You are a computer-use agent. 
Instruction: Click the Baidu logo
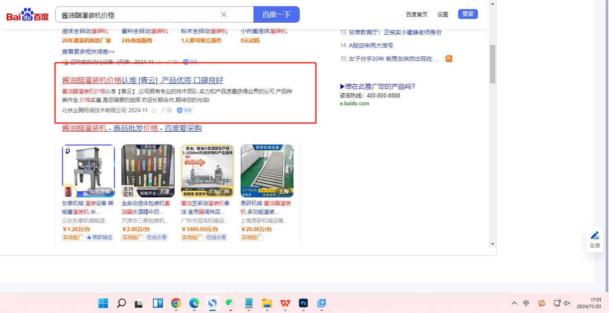click(27, 15)
